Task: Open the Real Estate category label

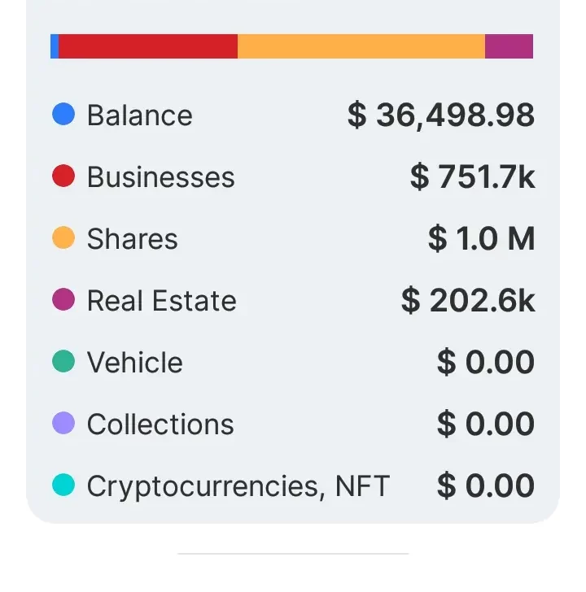Action: pyautogui.click(x=161, y=301)
